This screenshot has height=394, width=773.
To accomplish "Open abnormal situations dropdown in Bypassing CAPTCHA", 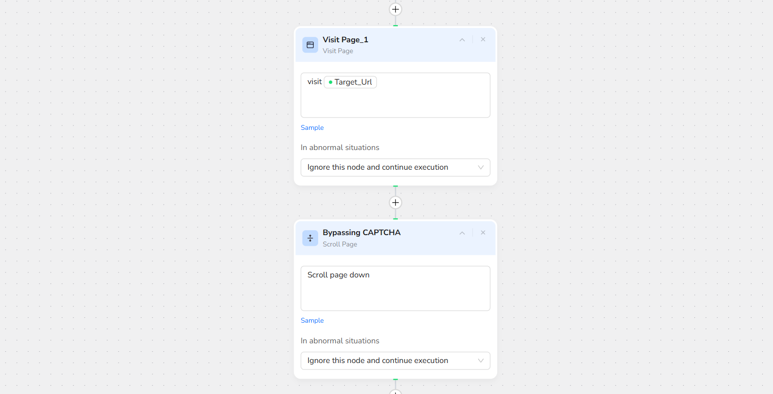I will 395,361.
